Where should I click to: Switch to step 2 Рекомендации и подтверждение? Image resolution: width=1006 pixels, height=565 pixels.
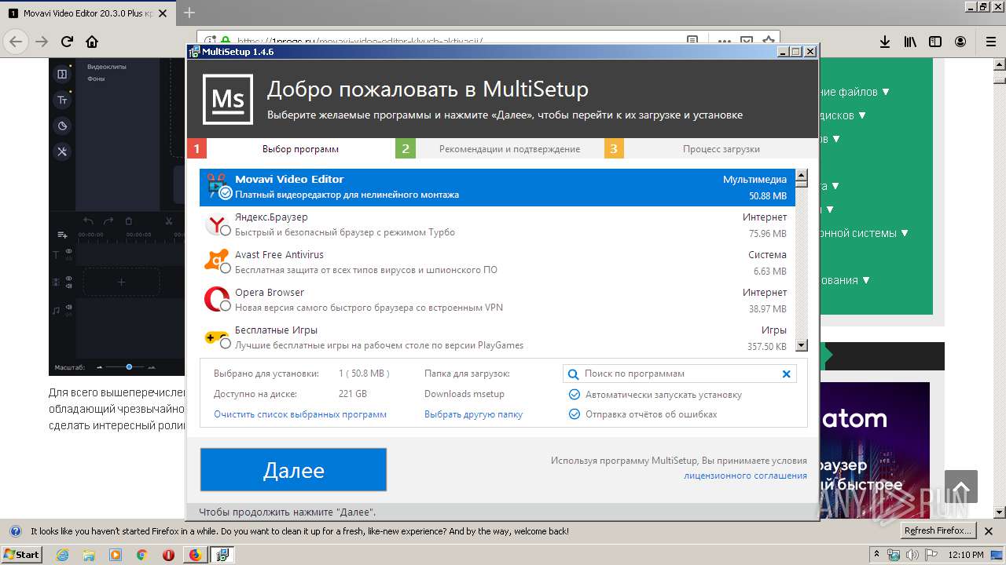(499, 149)
